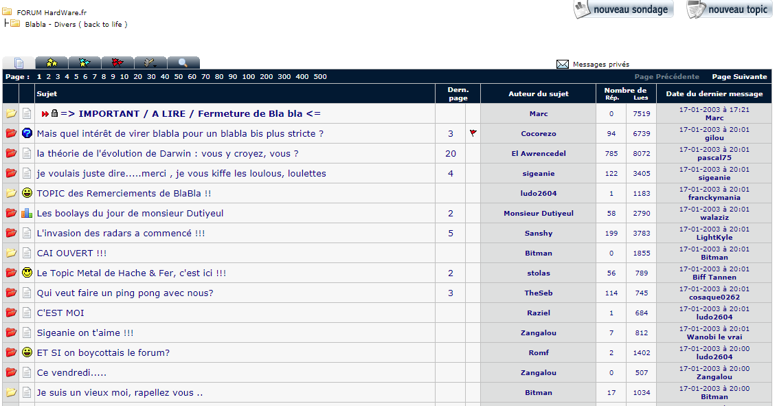The image size is (777, 406).
Task: Select the red flags toolbar icon
Action: pos(116,62)
